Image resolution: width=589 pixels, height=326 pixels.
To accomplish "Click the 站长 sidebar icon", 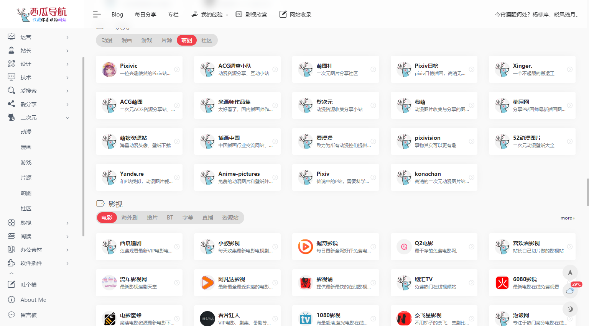I will pos(12,51).
